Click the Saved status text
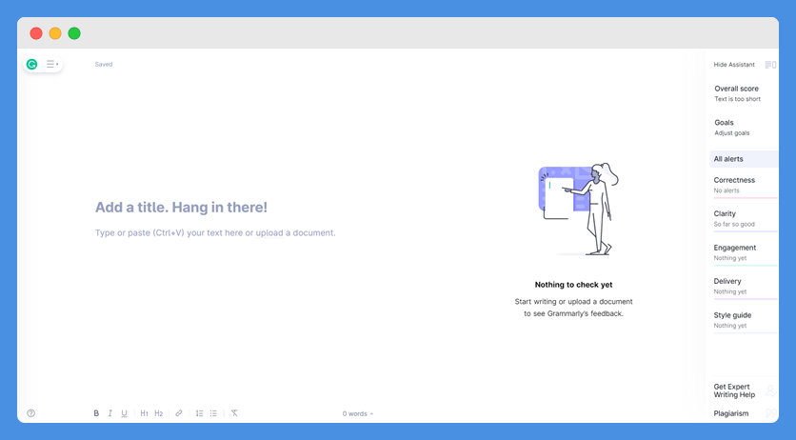Screen dimensions: 796x440 coord(104,65)
